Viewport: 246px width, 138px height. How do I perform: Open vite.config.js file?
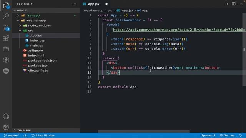(x=46, y=71)
